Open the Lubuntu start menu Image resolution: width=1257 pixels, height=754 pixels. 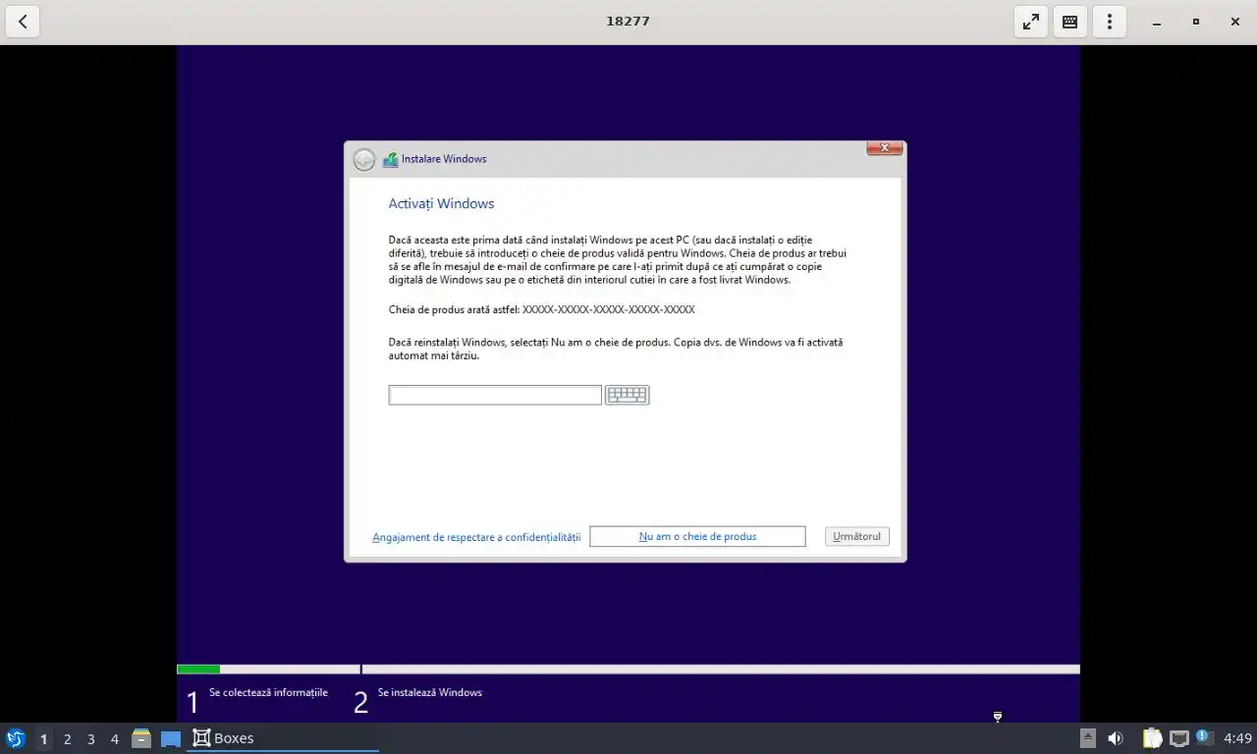[x=16, y=738]
